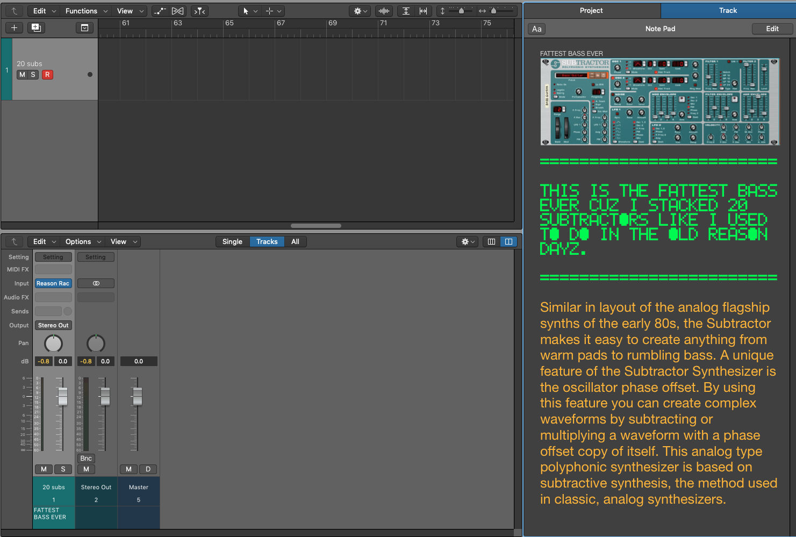Click the 20 subs pan knob
This screenshot has width=796, height=537.
coord(53,343)
